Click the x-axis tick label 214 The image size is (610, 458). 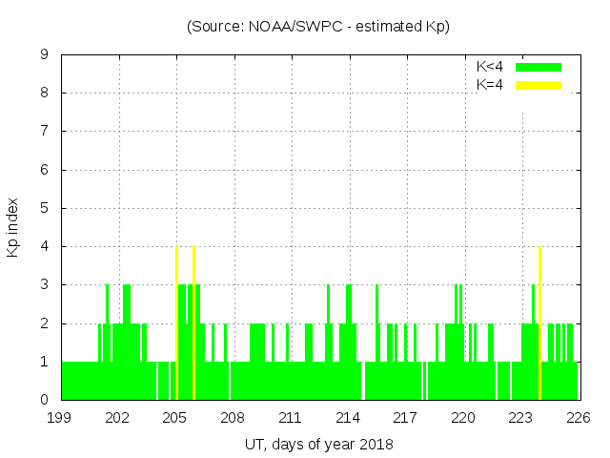click(348, 418)
